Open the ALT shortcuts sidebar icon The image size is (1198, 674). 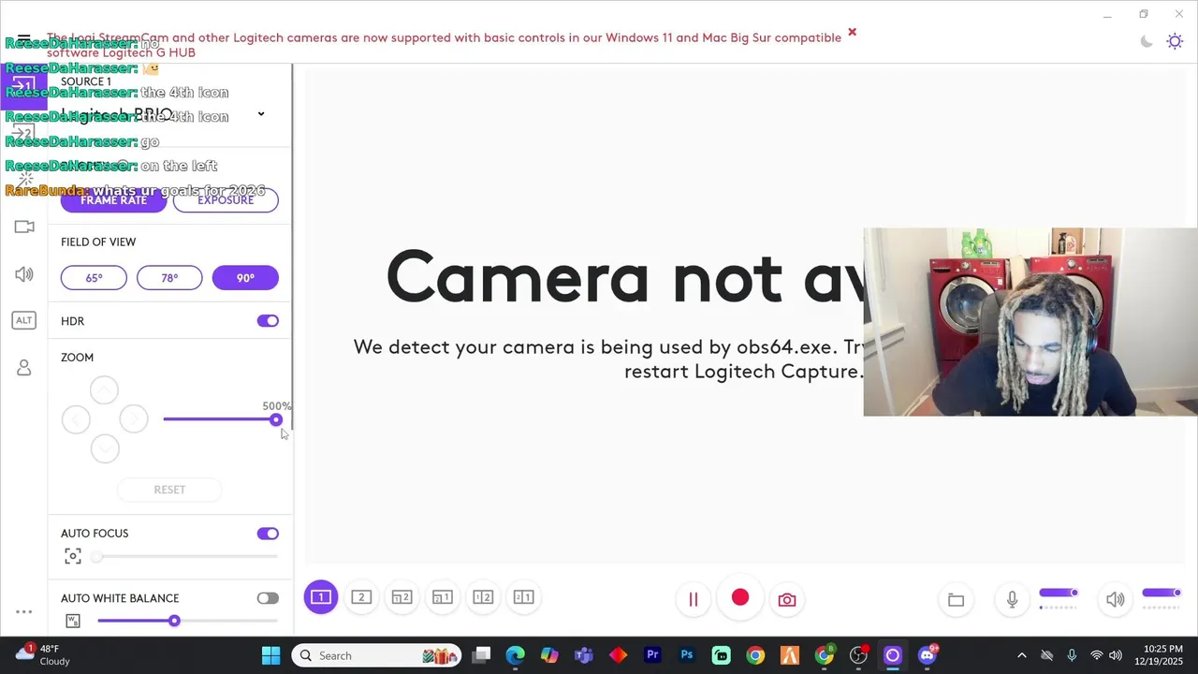pos(24,320)
